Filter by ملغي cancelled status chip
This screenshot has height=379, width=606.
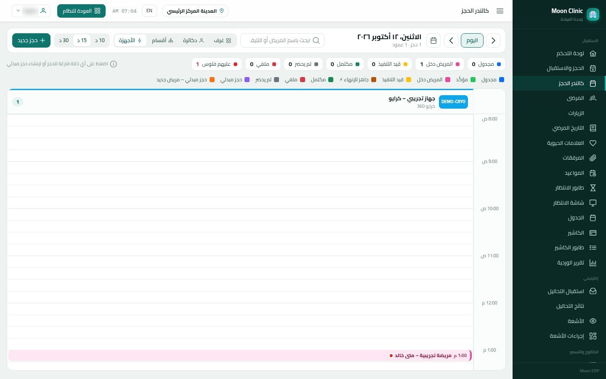263,64
